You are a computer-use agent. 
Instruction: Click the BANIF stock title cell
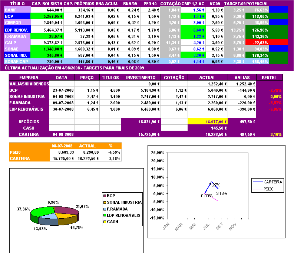click(17, 10)
